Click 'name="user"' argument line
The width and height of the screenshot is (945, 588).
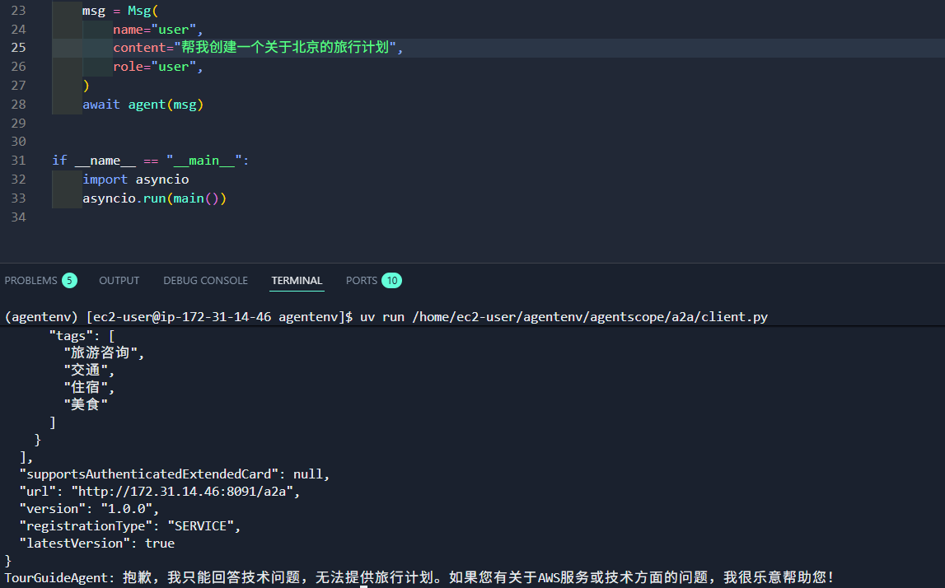[158, 30]
